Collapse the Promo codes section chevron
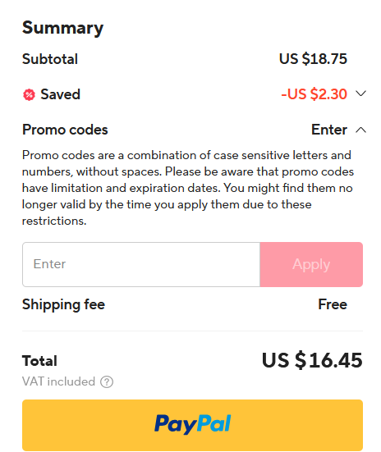The image size is (381, 452). click(x=360, y=130)
